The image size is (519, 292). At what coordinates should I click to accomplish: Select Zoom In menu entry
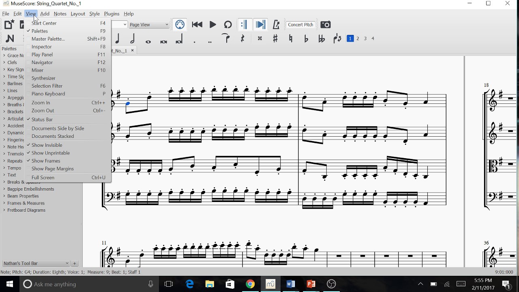point(68,103)
